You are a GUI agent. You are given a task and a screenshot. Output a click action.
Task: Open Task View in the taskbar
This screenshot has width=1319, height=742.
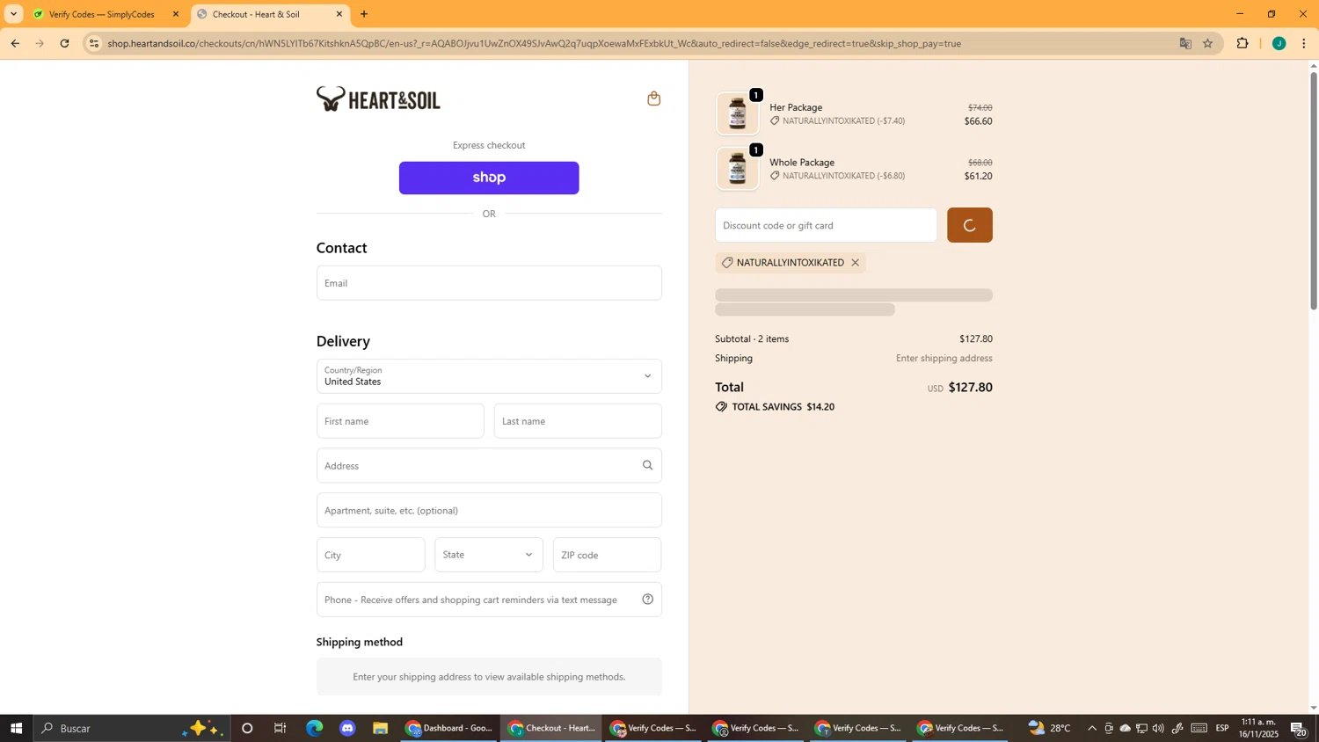pos(281,729)
